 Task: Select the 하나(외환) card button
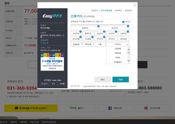tap(76, 39)
